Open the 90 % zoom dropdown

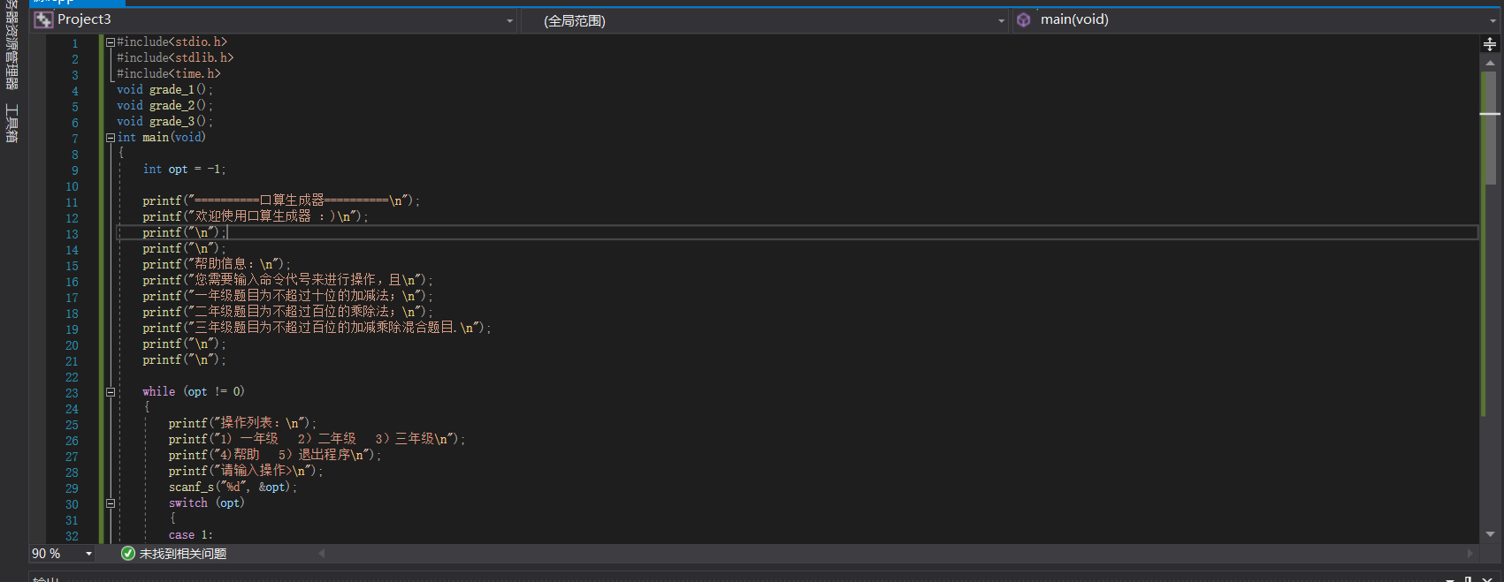coord(88,554)
